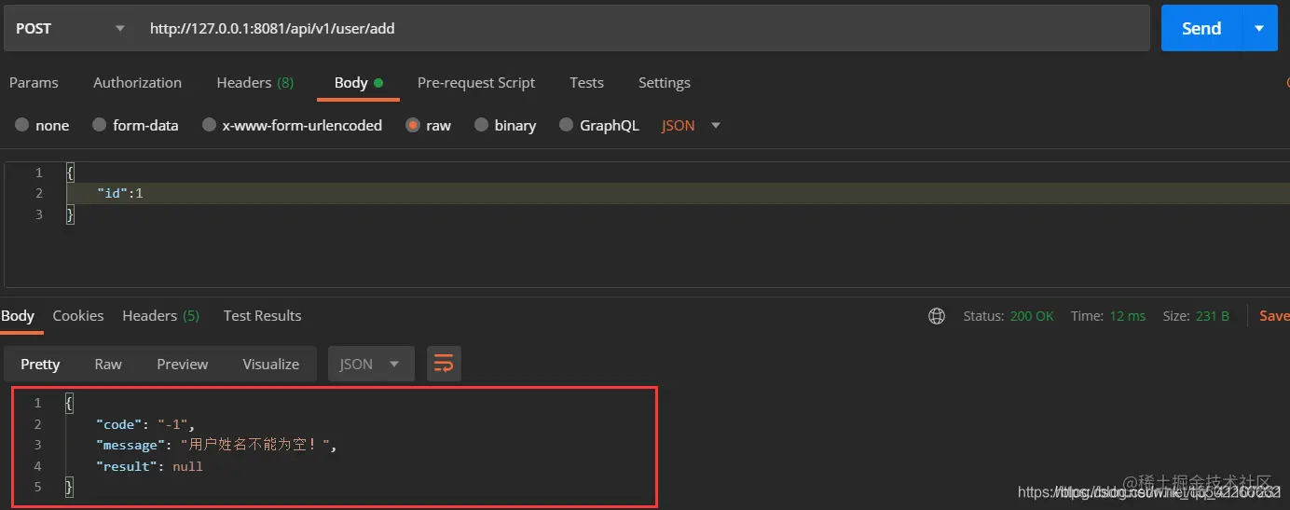Switch to the Authorization tab

tap(137, 82)
